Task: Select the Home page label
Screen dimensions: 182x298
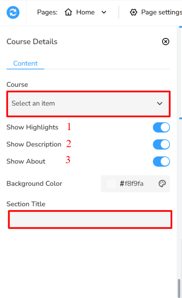Action: coord(85,12)
